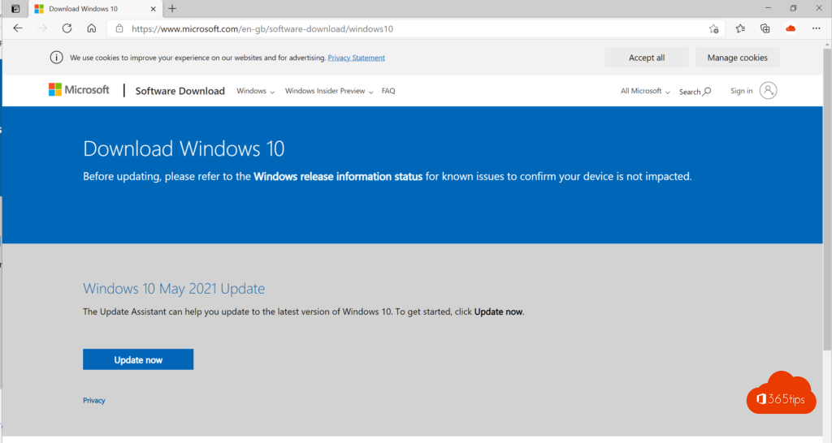This screenshot has width=832, height=443.
Task: Click the Update now button
Action: [x=138, y=359]
